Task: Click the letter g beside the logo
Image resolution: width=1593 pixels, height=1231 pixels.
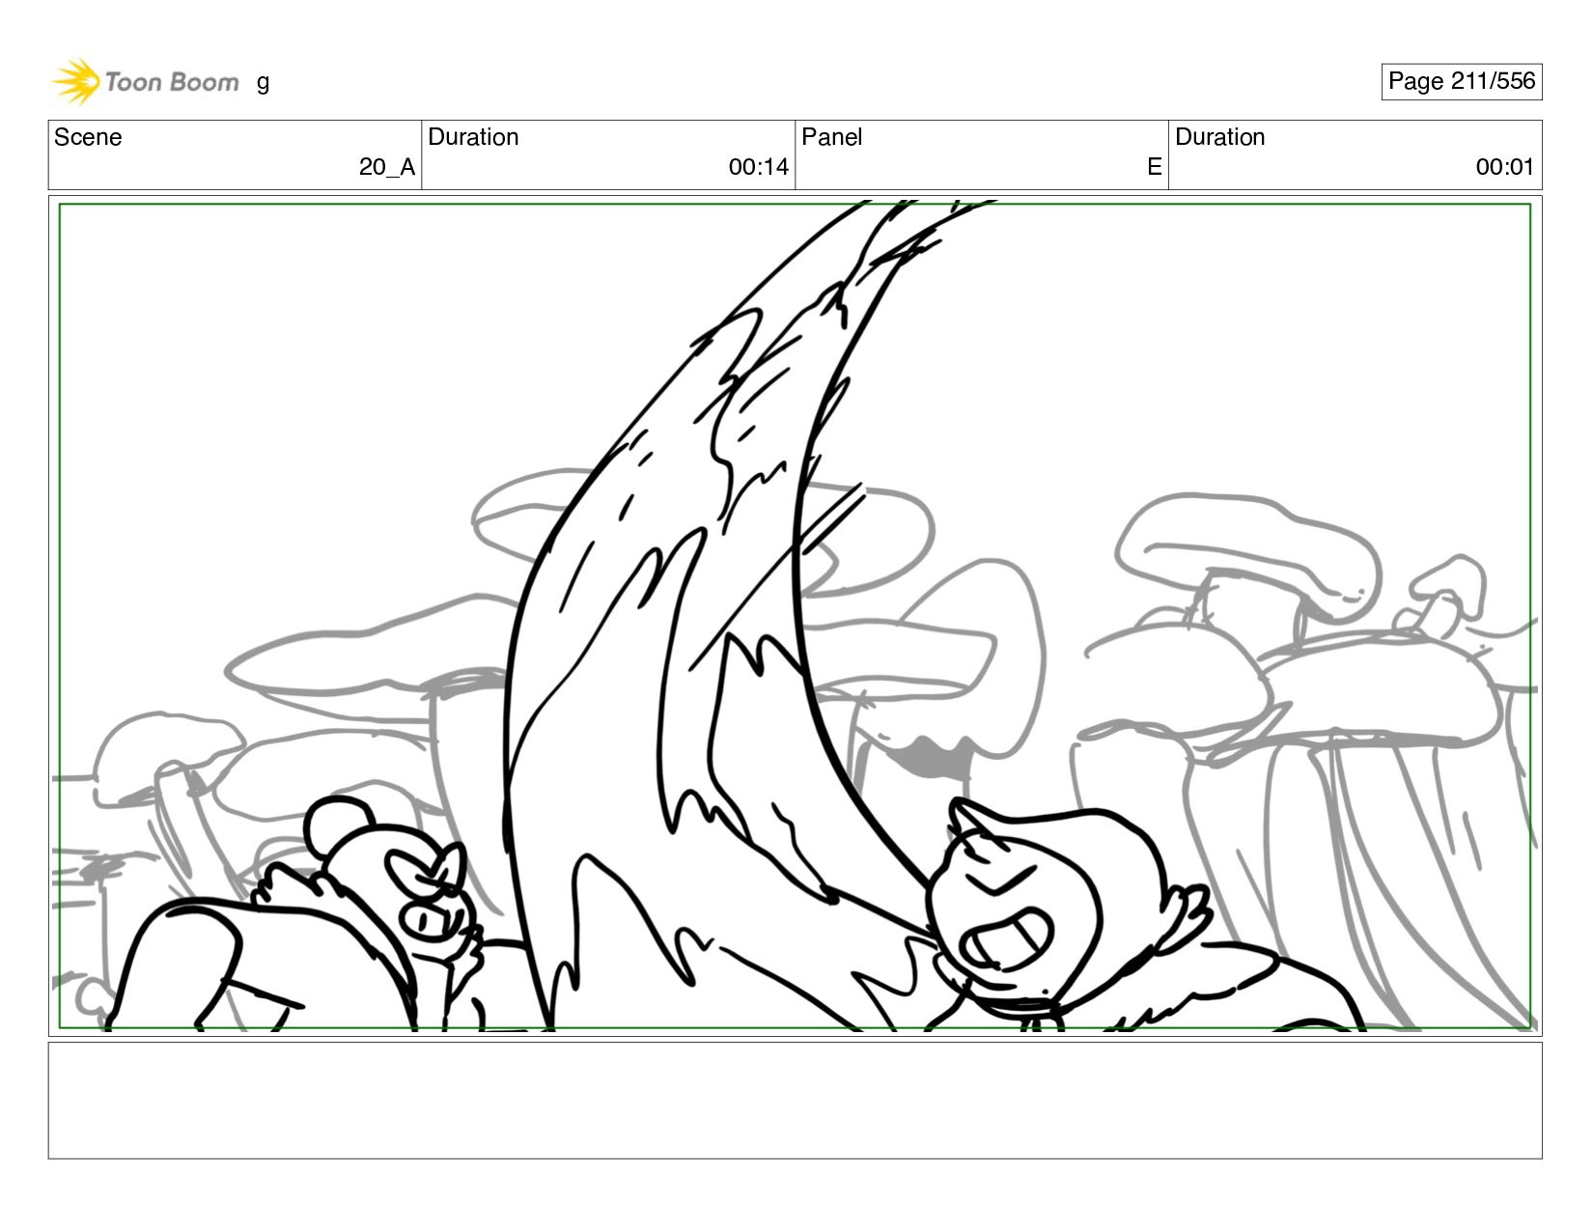Action: pyautogui.click(x=263, y=83)
